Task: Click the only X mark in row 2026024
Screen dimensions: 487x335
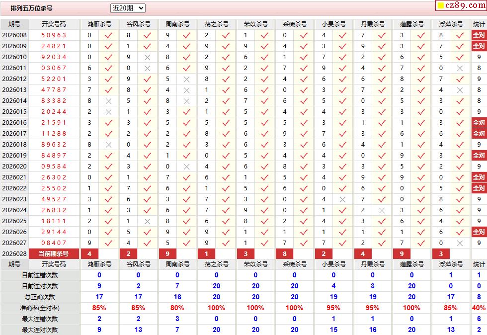Action: pos(382,210)
